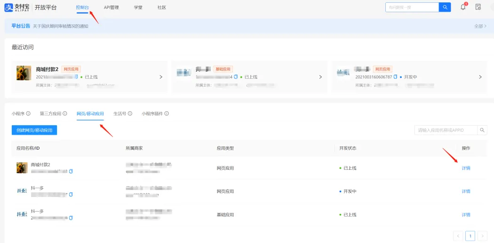Screen dimensions: 494x243
Task: Open 详情 for the 开发中 抖一多 app
Action: (466, 191)
